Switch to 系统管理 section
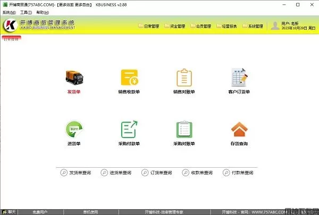This screenshot has width=319, height=215. click(x=256, y=26)
